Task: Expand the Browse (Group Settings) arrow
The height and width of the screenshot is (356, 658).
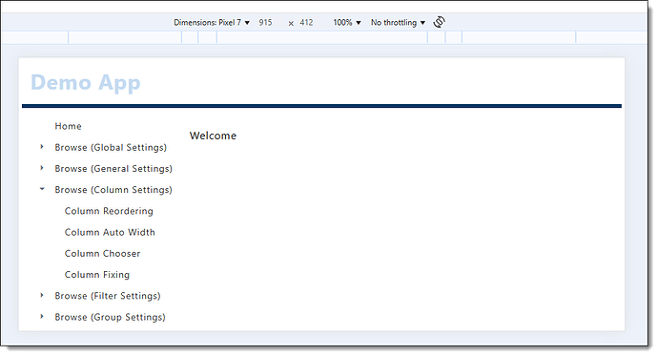Action: click(42, 317)
